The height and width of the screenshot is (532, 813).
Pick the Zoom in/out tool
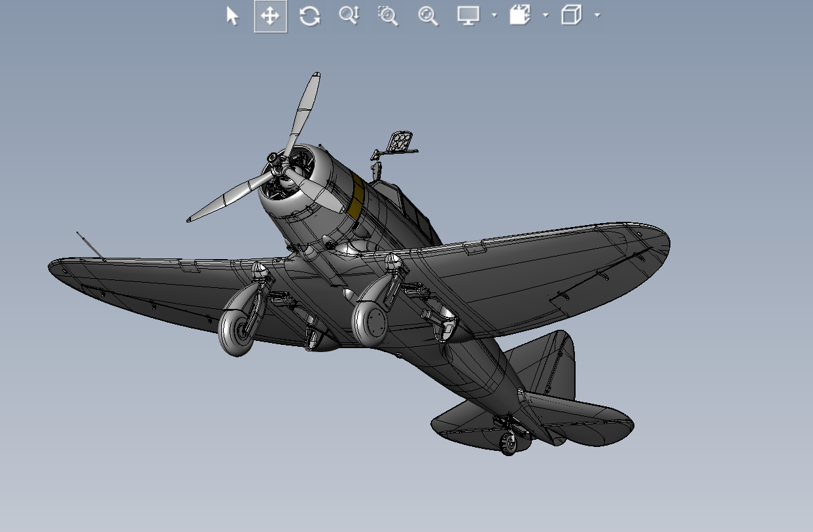tap(349, 16)
